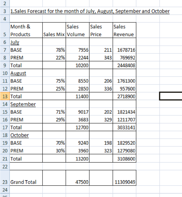Image resolution: width=182 pixels, height=197 pixels.
Task: Select the revenue cell 769692
Action: 124,58
